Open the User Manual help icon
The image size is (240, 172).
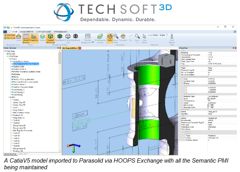point(172,38)
